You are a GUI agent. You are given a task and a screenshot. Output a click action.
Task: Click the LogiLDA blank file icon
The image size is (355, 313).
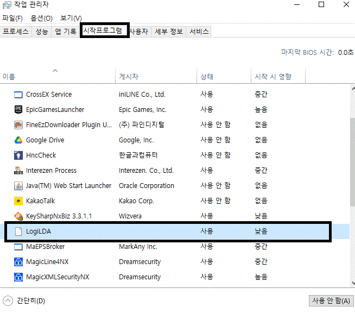pyautogui.click(x=18, y=231)
